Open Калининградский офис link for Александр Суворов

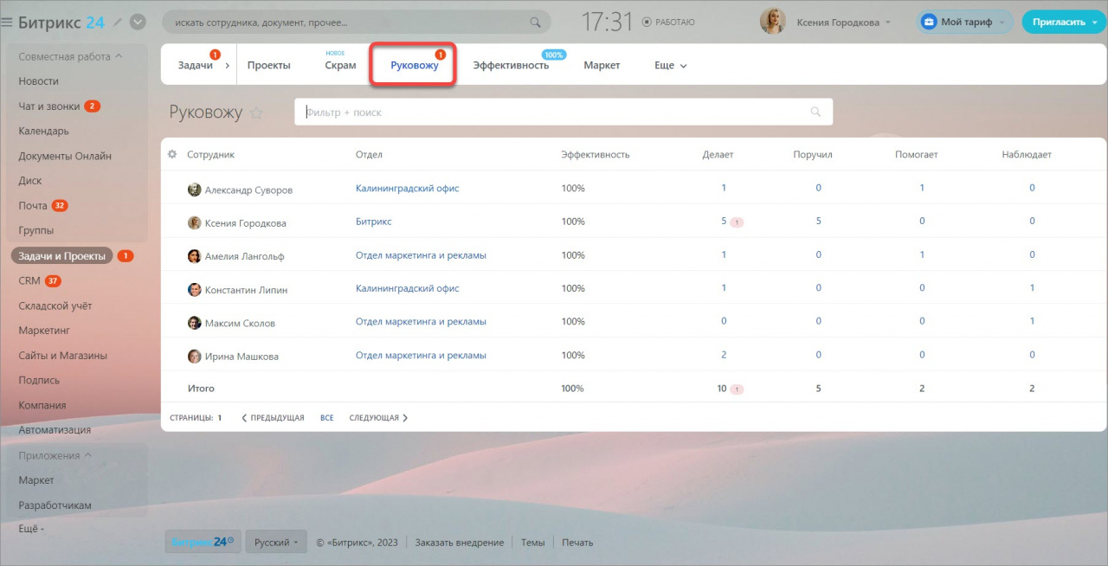pos(407,188)
